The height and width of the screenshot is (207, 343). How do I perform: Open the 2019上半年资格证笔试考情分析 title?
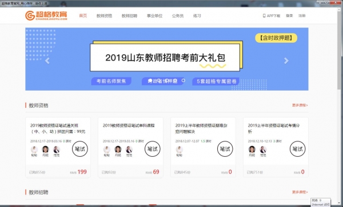(274, 128)
